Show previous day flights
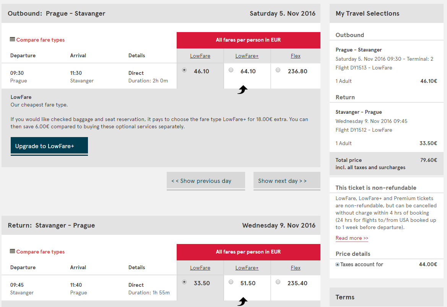The image size is (447, 307). tap(206, 181)
